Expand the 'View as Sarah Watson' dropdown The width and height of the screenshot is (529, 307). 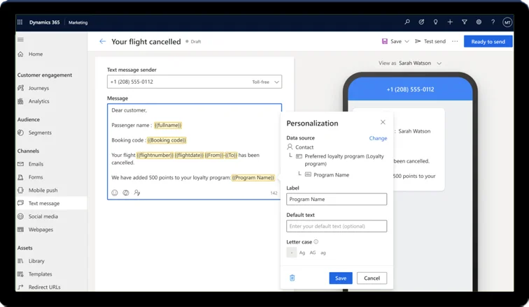(x=439, y=63)
